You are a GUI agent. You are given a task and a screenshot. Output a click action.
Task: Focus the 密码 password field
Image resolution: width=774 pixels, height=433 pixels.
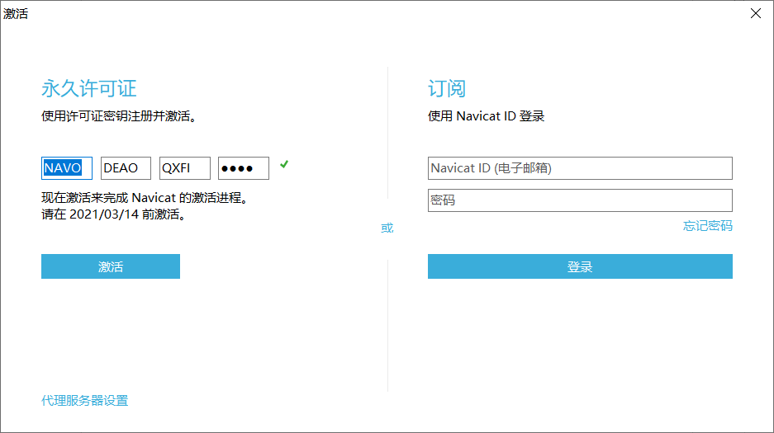coord(580,200)
